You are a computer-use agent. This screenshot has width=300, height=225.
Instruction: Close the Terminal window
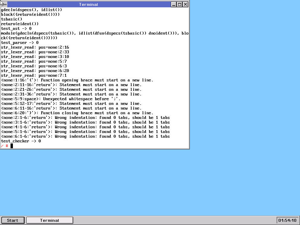coord(185,4)
